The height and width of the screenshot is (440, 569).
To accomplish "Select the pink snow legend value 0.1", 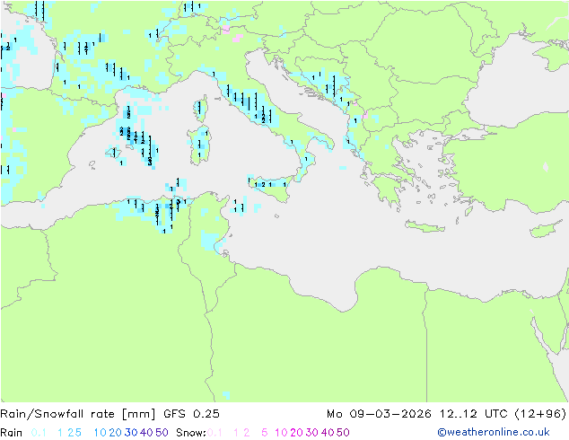I will [x=214, y=433].
